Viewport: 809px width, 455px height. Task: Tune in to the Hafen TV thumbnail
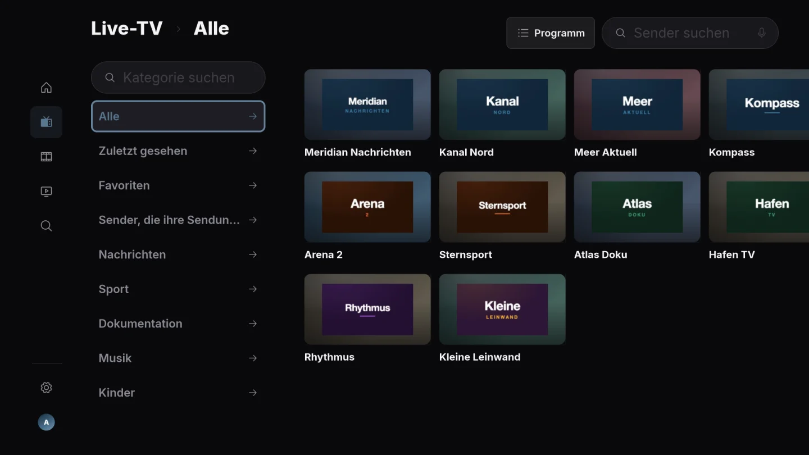[x=759, y=207]
